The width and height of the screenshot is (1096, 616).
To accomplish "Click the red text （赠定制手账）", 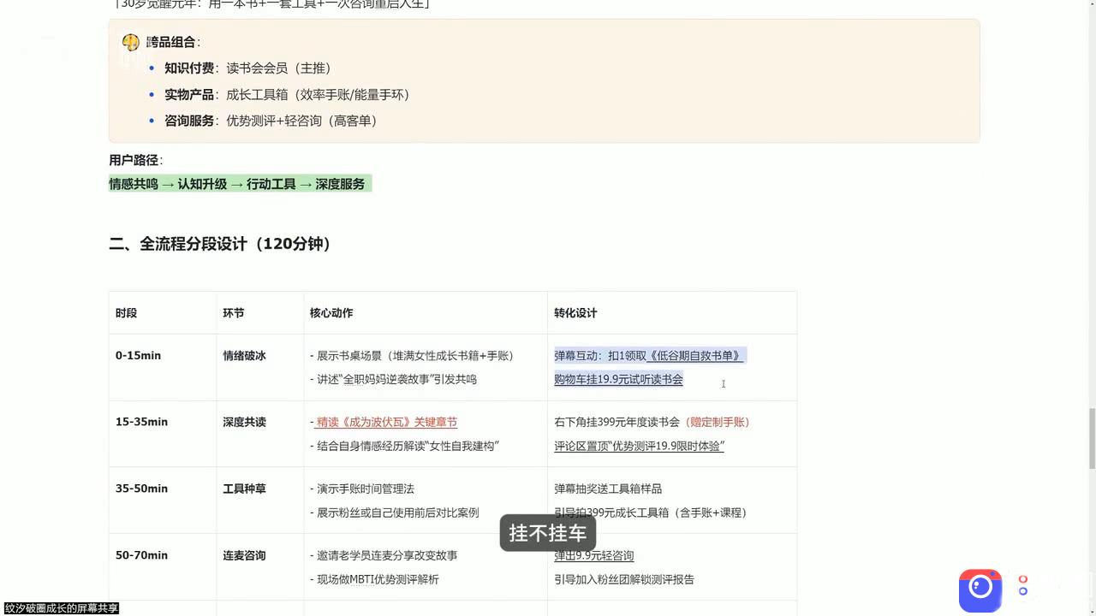I will [x=717, y=422].
